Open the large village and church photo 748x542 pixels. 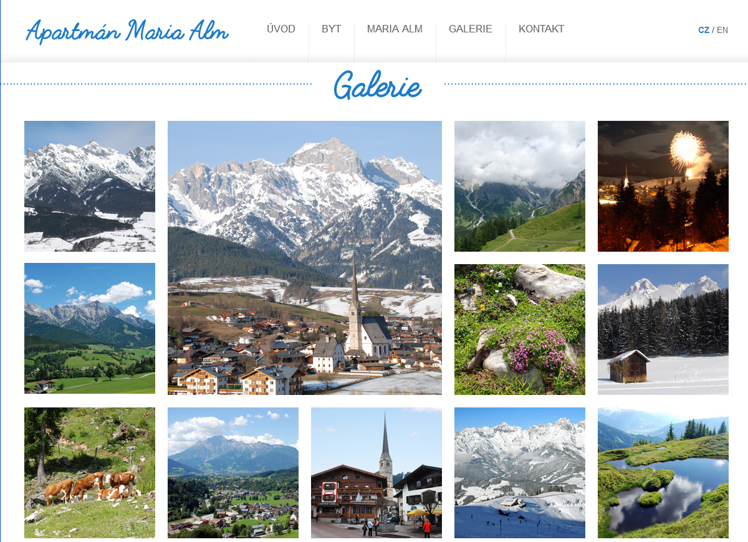[x=305, y=258]
